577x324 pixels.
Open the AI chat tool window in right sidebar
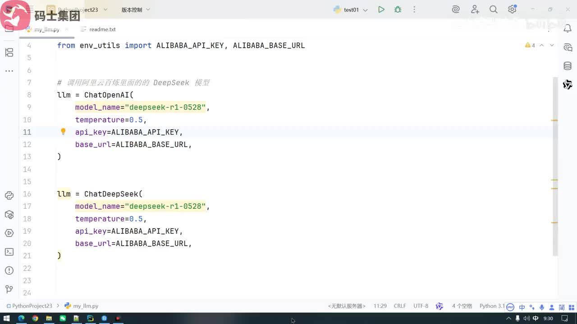(568, 47)
